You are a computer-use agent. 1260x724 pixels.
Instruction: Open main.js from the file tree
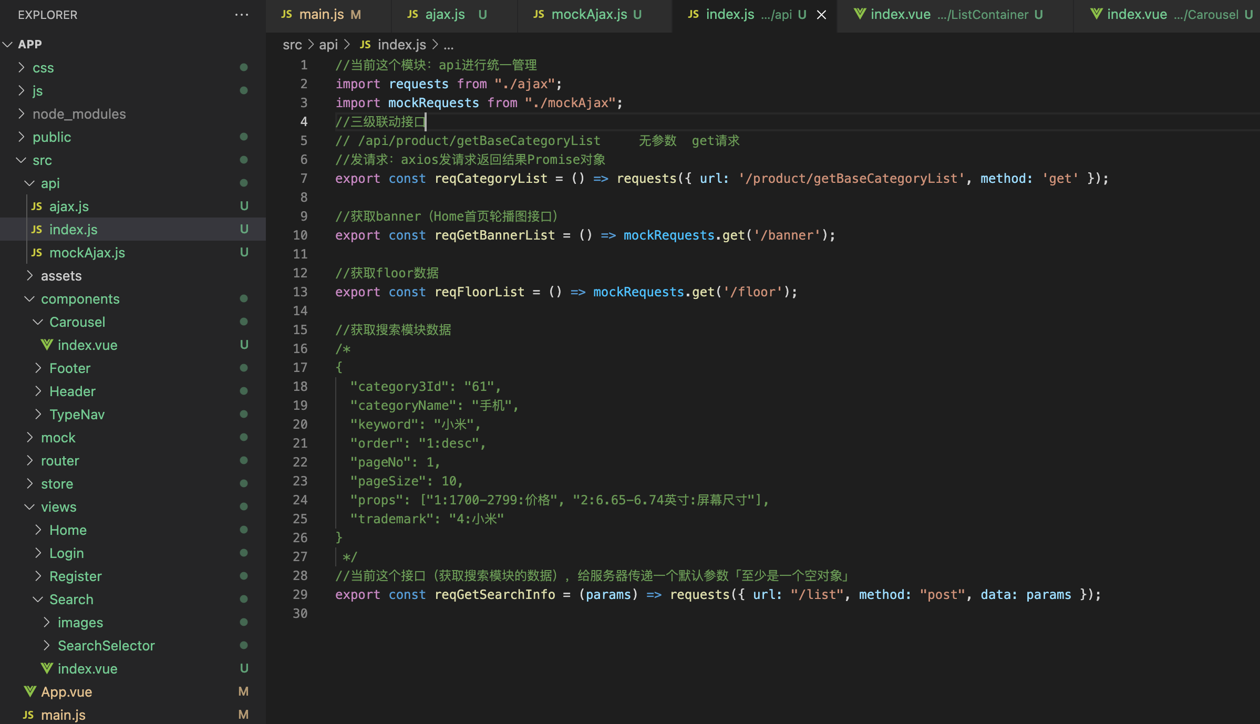pyautogui.click(x=63, y=715)
